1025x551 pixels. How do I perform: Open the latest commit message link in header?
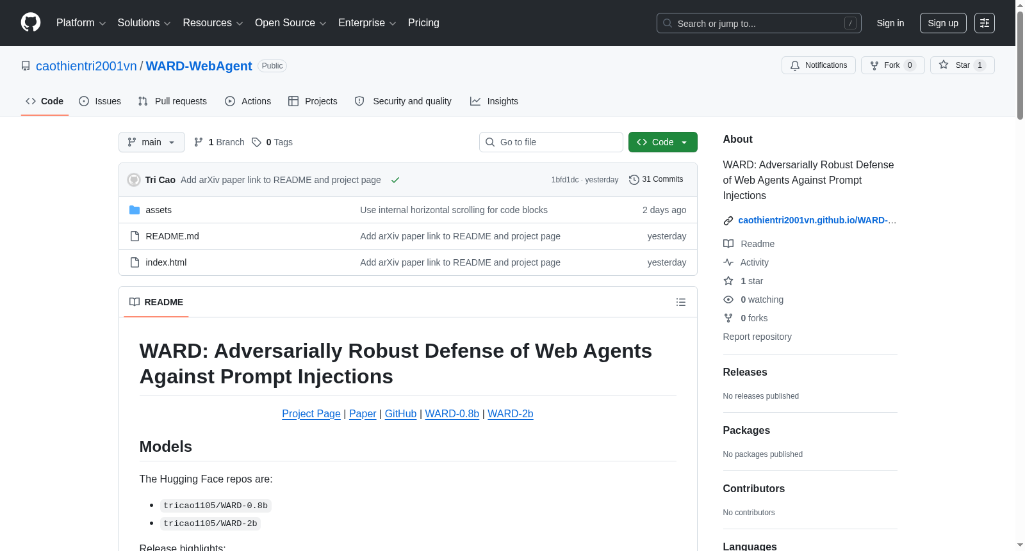[x=281, y=180]
